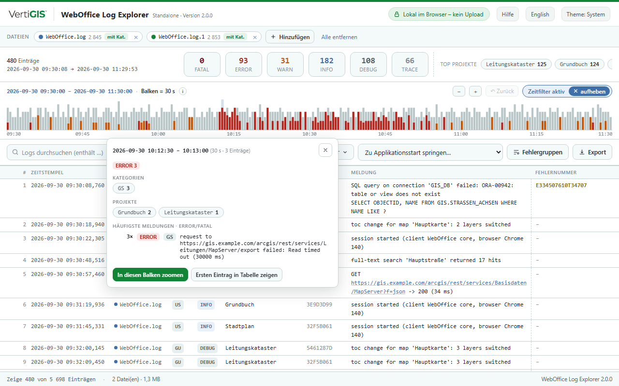Screen dimensions: 619x386
Task: Zoom in the timeline with plus button
Action: (x=475, y=91)
